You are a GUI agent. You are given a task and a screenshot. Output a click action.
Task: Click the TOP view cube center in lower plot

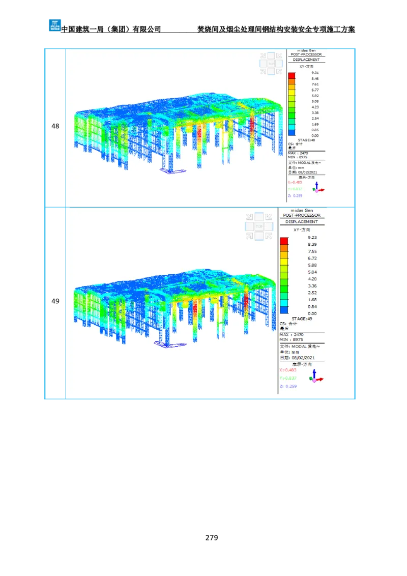click(x=259, y=226)
